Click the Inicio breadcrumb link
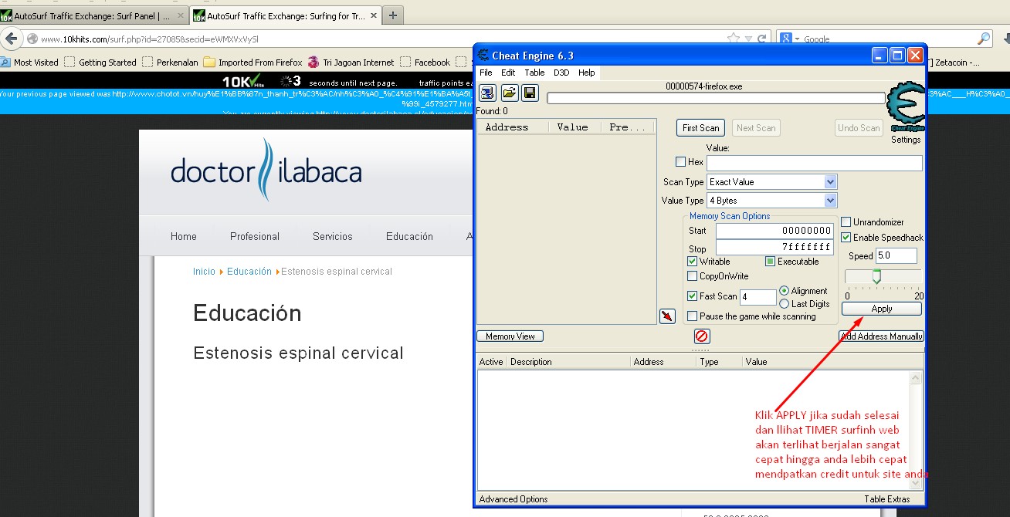The height and width of the screenshot is (517, 1010). point(204,272)
